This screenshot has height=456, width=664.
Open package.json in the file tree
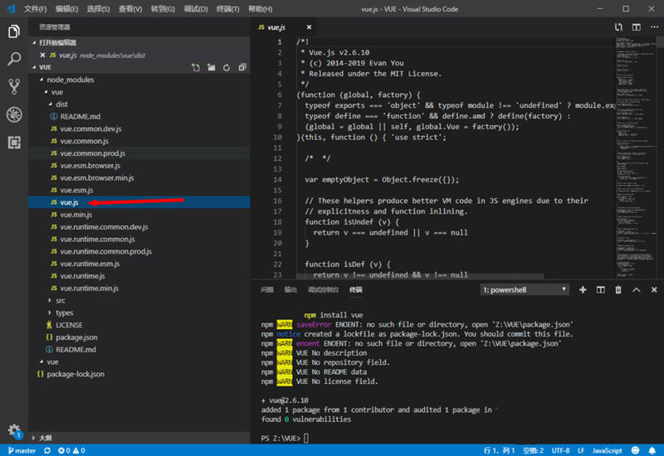[x=76, y=337]
